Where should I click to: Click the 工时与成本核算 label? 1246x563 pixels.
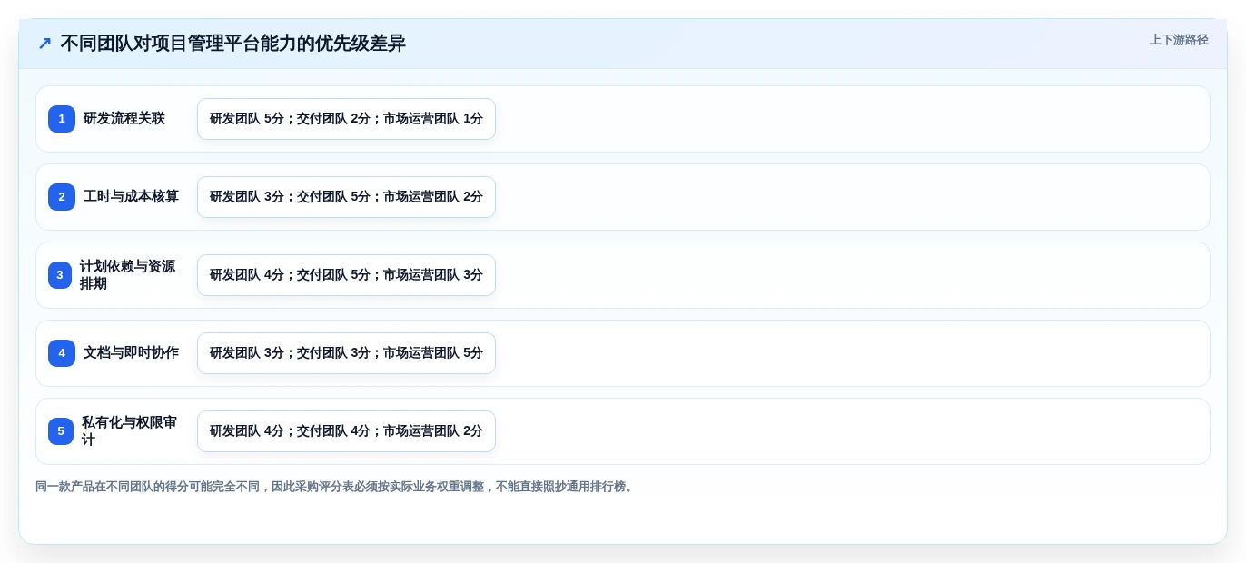[131, 197]
